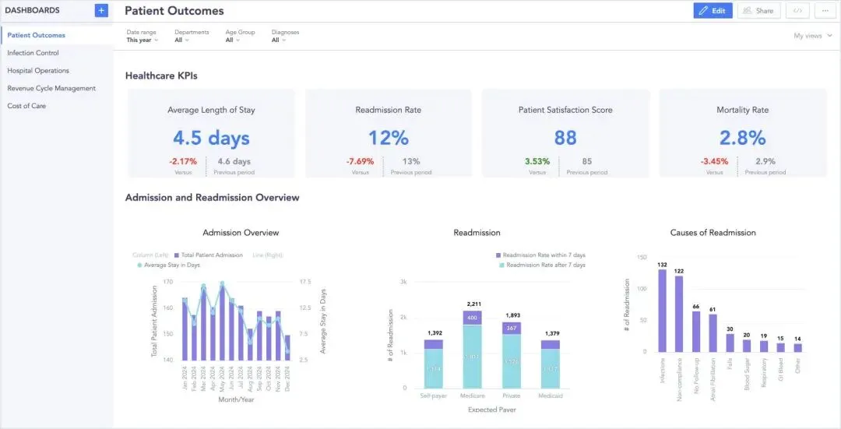This screenshot has width=841, height=429.
Task: Click the No Follow-up bar labeled 66
Action: (x=696, y=332)
